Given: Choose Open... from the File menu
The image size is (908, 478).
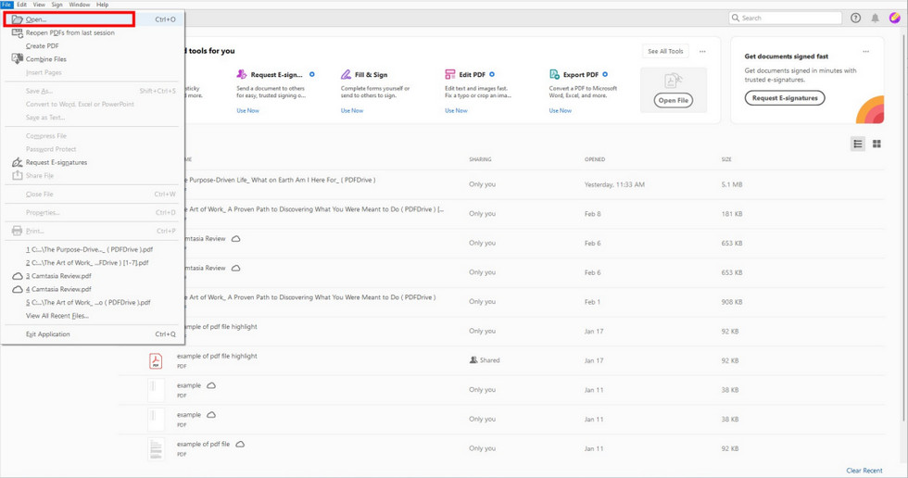Looking at the screenshot, I should (37, 19).
